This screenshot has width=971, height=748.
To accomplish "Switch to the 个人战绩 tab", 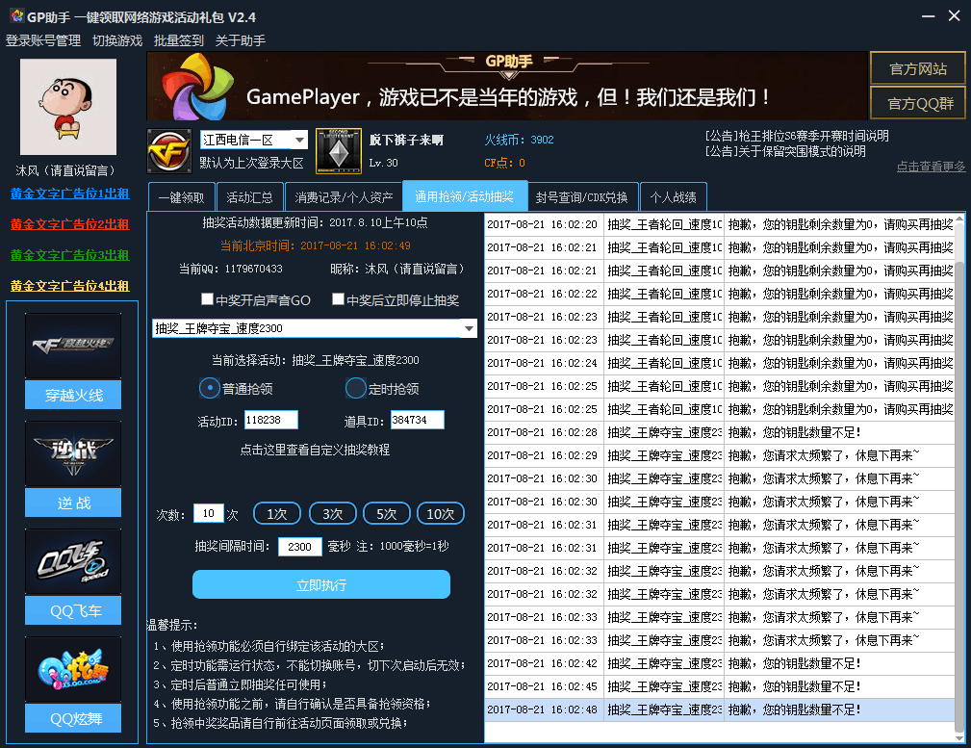I will 673,197.
